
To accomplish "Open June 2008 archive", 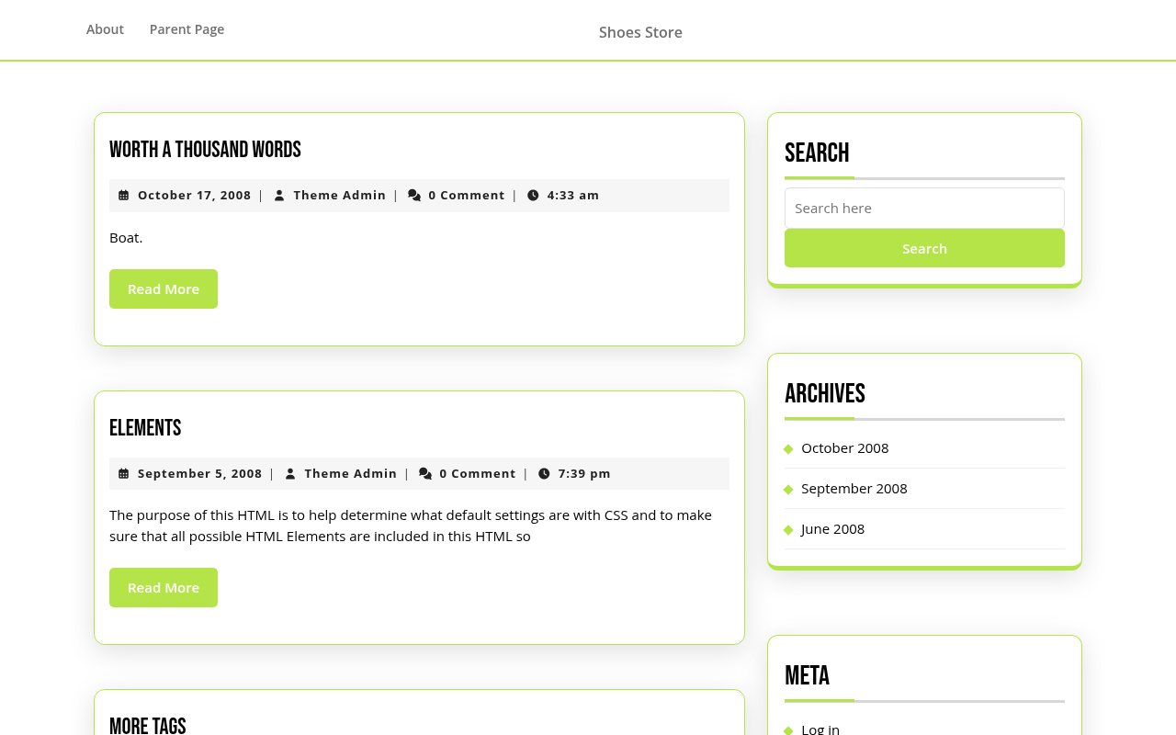I will click(832, 529).
